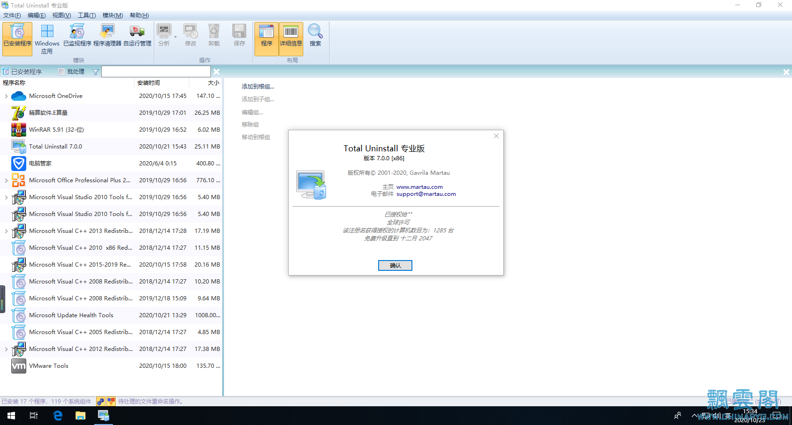Select the Microsoft Update Health Tools icon
The image size is (792, 425).
click(19, 315)
